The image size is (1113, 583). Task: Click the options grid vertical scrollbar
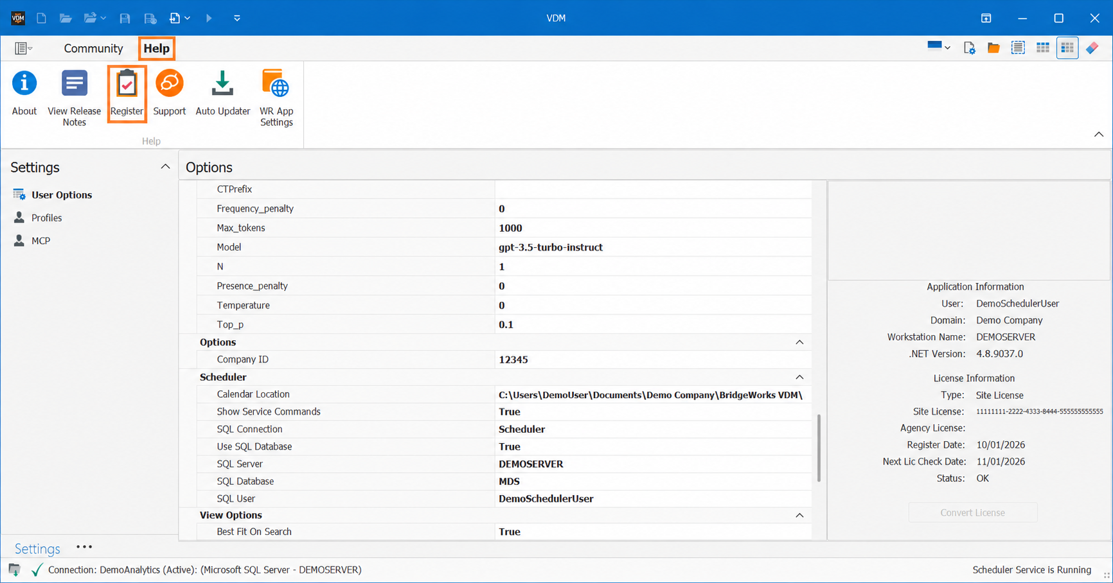[x=819, y=448]
